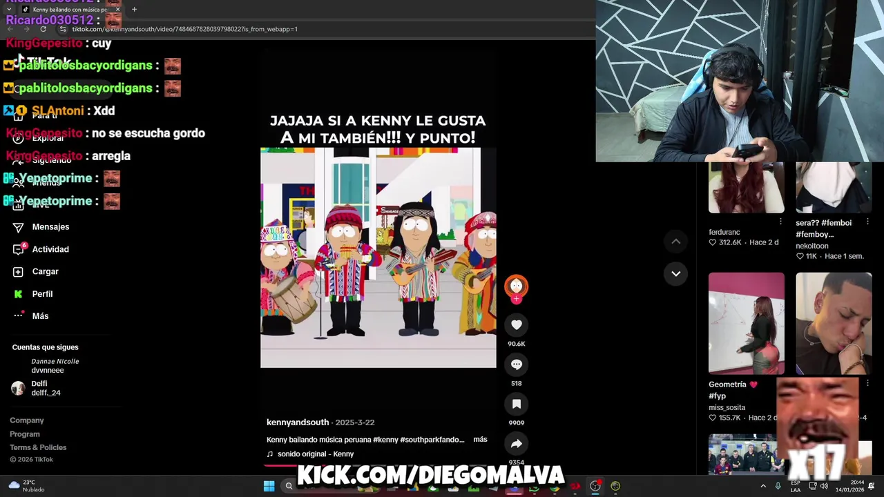Go back with the browser back arrow
Image resolution: width=884 pixels, height=497 pixels.
coord(10,29)
